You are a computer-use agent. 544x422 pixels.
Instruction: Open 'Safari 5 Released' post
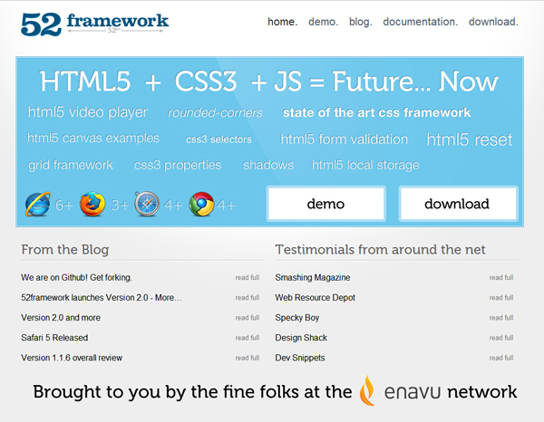(54, 338)
